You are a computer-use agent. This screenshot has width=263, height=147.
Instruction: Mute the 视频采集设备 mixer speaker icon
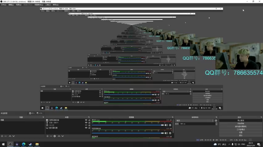[x=166, y=133]
